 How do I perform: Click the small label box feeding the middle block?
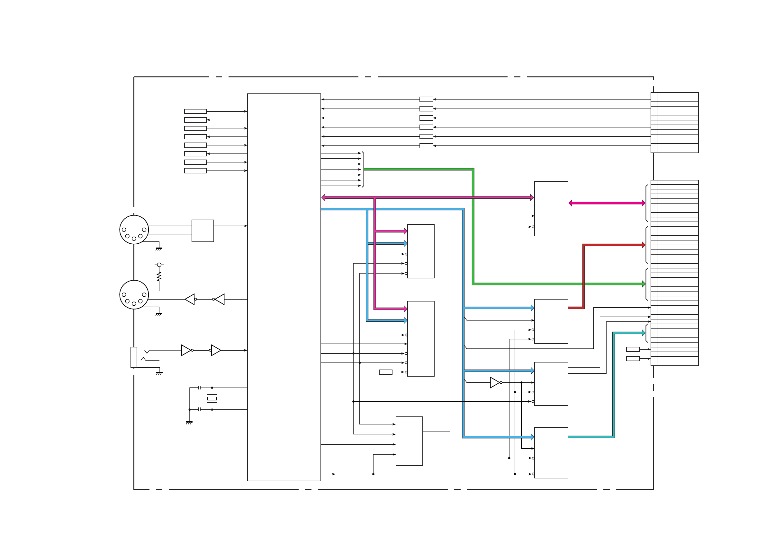385,372
